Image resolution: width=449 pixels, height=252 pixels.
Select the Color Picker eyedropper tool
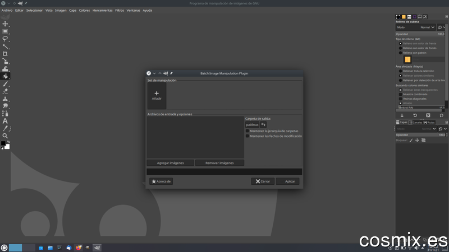pos(5,129)
